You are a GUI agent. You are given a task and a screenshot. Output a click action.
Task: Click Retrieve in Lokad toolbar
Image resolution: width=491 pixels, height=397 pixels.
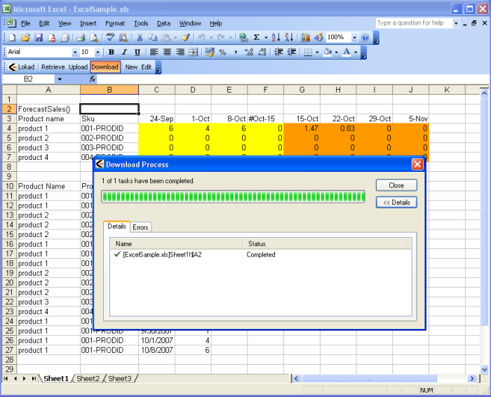[x=53, y=67]
